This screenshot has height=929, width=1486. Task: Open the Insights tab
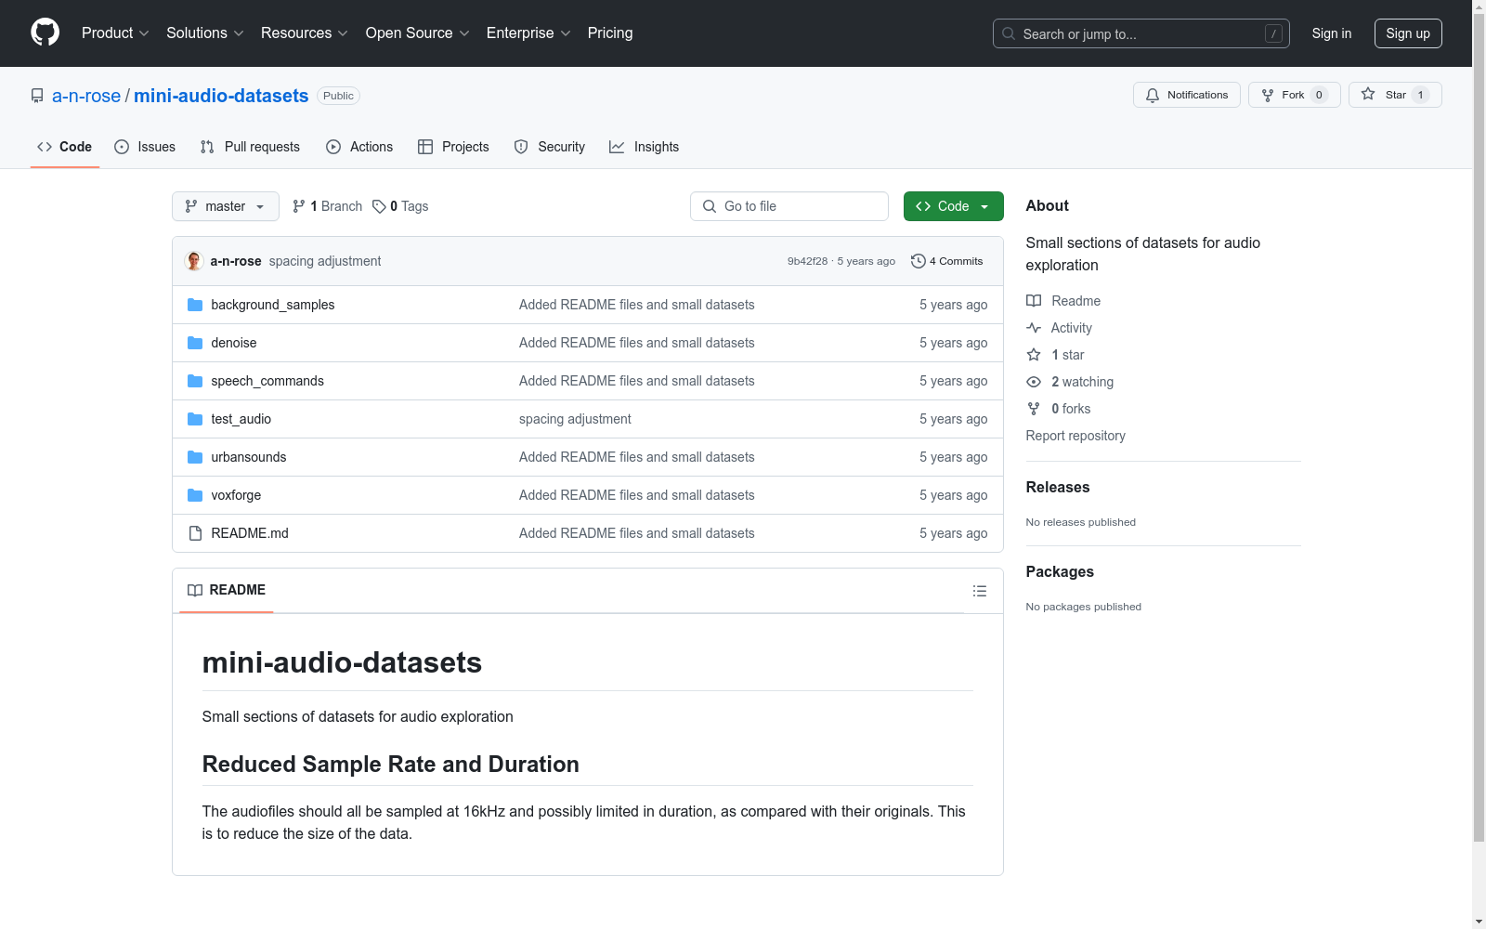click(644, 147)
